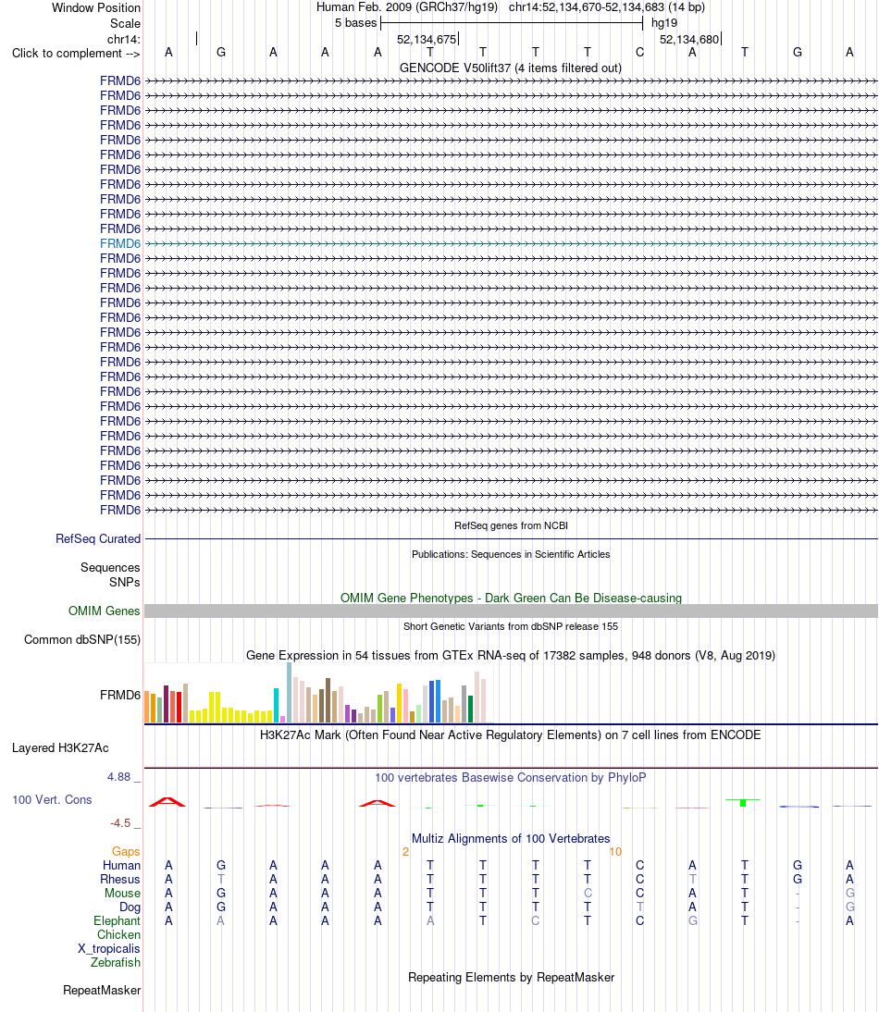
Task: Select the 'X_tropicalis' species row label
Action: pyautogui.click(x=109, y=949)
